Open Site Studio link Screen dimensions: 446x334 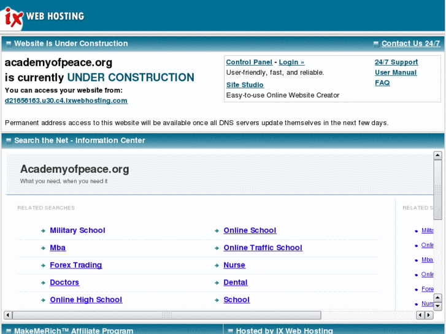[x=245, y=85]
